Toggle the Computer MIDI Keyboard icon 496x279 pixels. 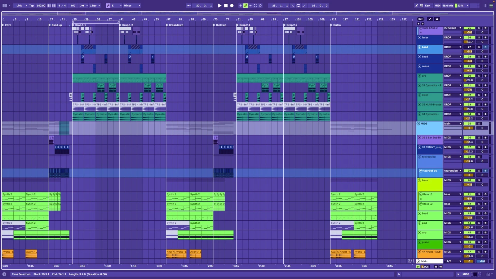click(421, 6)
